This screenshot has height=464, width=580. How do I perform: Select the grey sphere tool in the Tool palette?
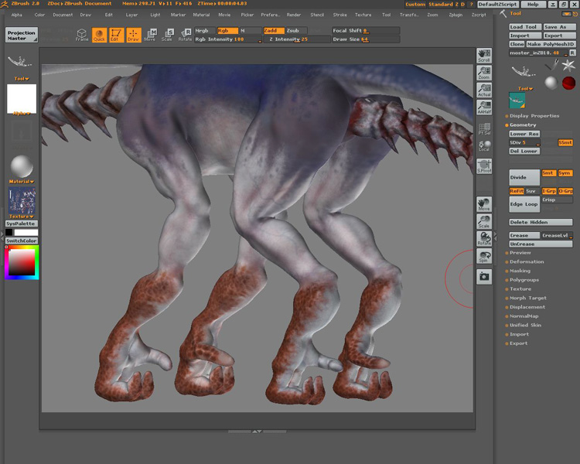551,83
